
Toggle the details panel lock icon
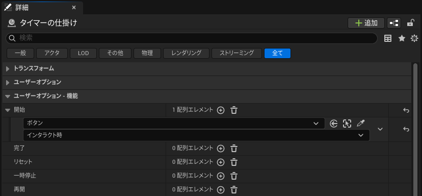click(x=410, y=23)
